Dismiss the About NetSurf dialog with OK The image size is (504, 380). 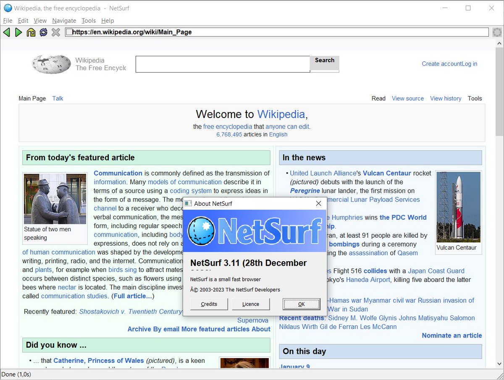click(301, 304)
